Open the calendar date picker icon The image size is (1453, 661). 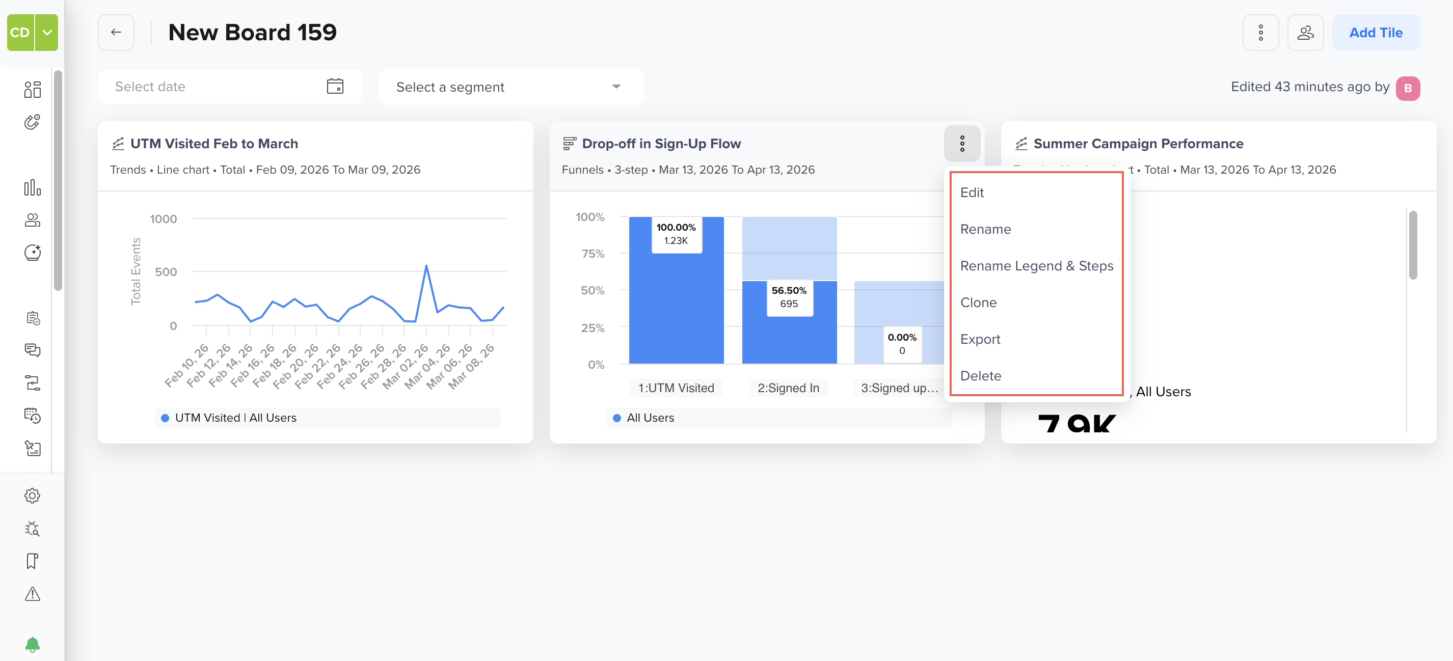pos(335,86)
